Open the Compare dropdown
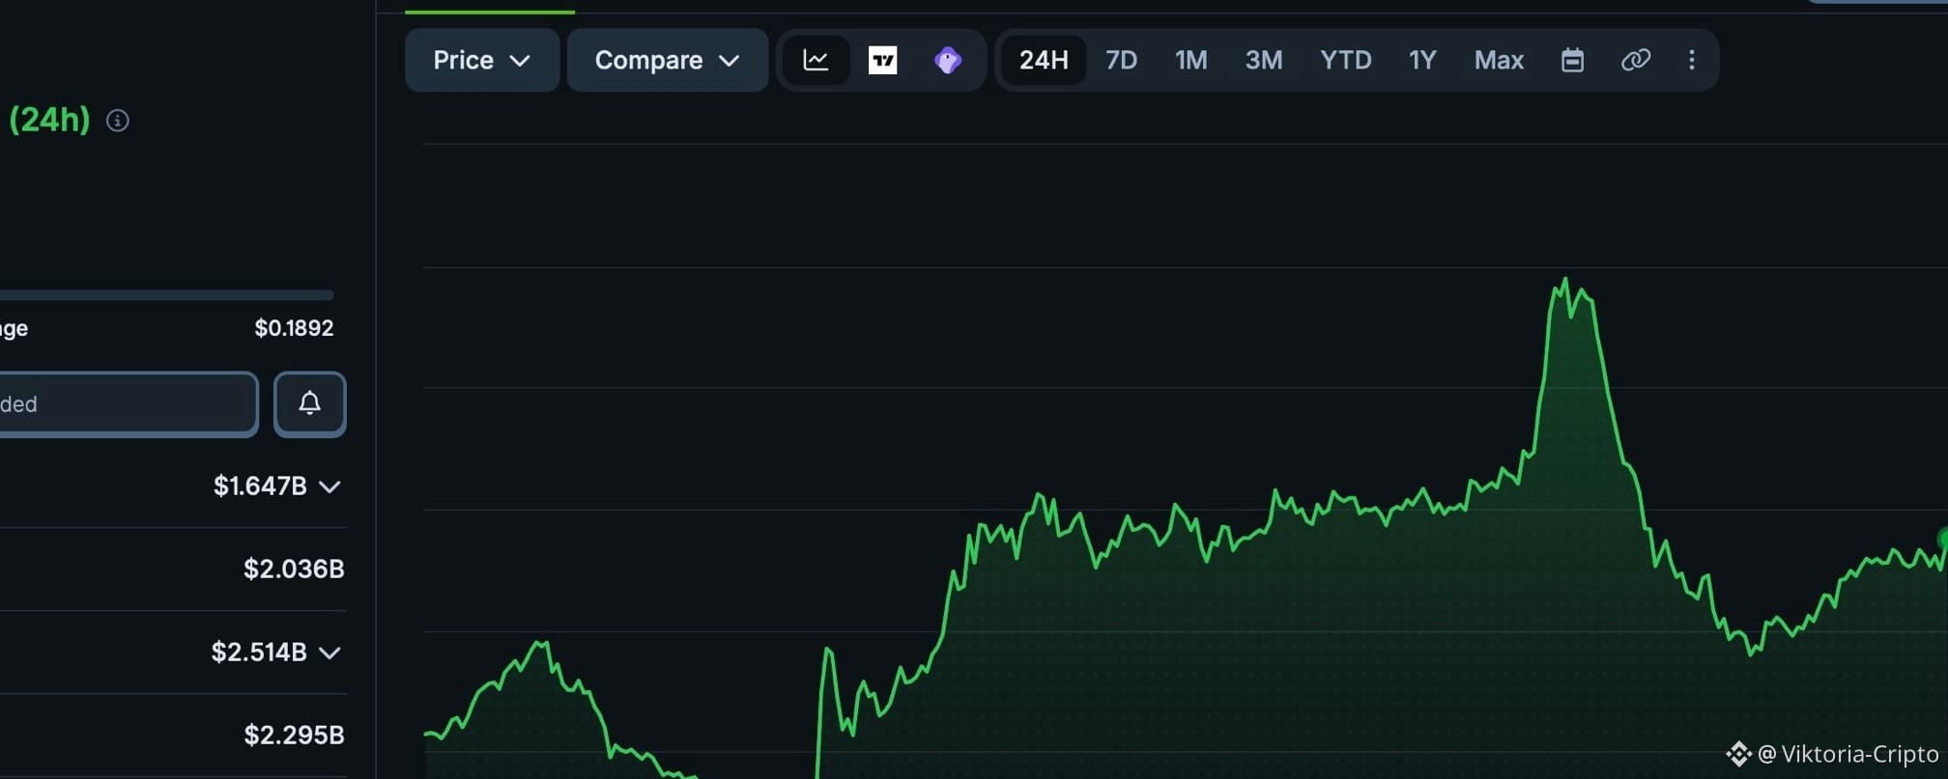This screenshot has height=779, width=1948. (668, 60)
